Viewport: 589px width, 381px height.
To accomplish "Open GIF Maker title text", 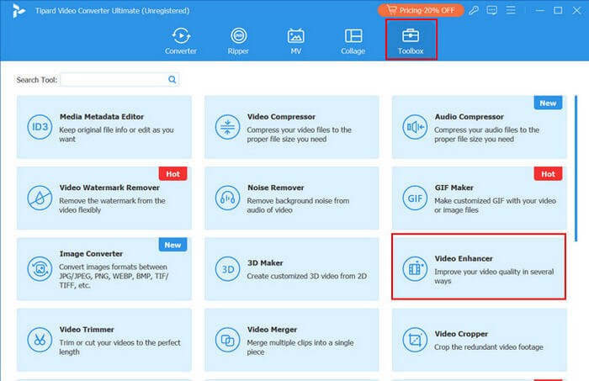I will [454, 188].
